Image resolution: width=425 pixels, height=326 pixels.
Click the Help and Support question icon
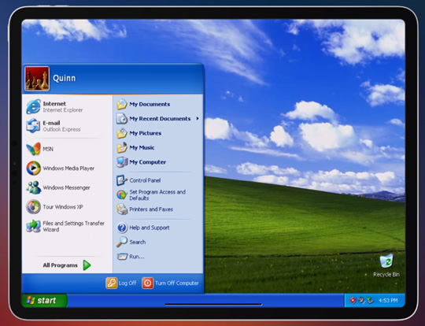point(122,228)
